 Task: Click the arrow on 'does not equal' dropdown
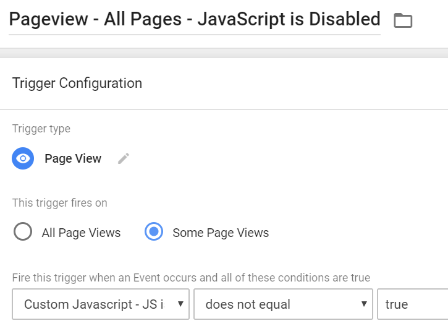[x=363, y=304]
